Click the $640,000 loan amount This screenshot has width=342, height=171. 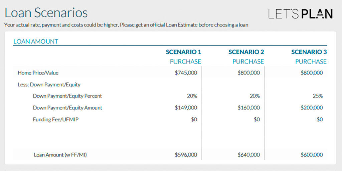[249, 155]
